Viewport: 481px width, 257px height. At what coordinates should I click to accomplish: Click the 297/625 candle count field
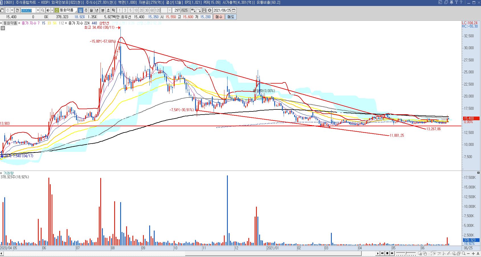point(176,10)
